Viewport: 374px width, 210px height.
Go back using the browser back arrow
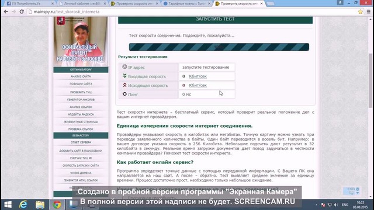tap(6, 12)
